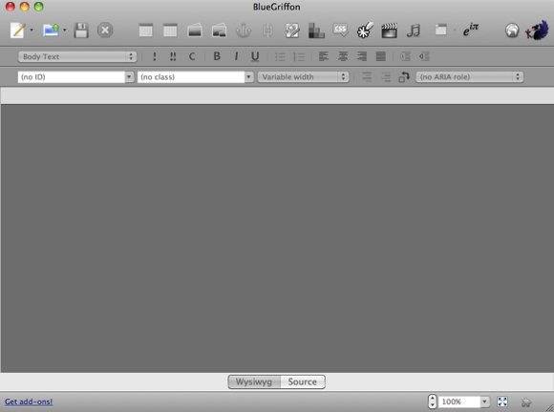Click the first indent icon after justify
554x412 pixels.
click(x=405, y=56)
